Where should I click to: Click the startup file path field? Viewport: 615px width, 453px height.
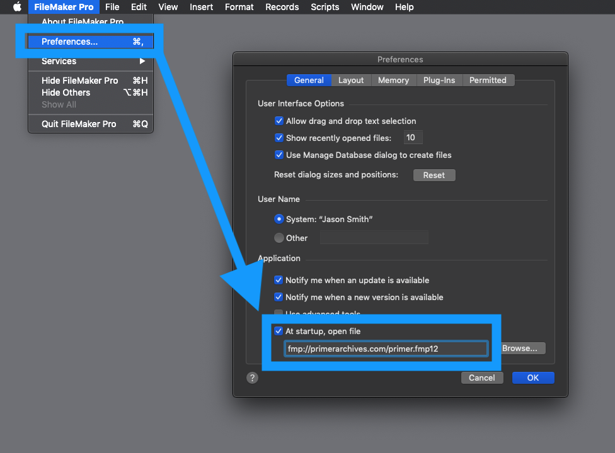[386, 348]
